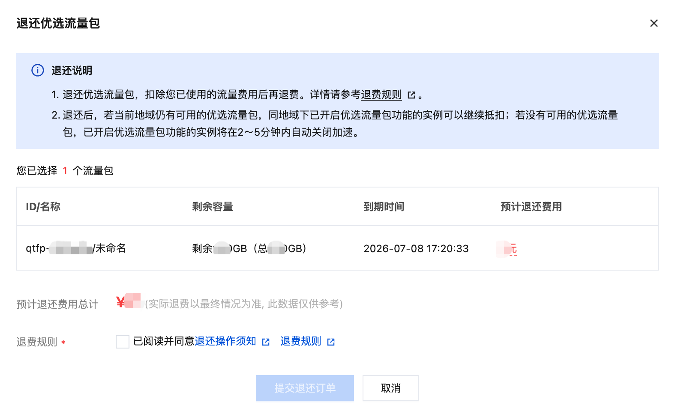The image size is (678, 417).
Task: Select the 到期时间 column header
Action: pyautogui.click(x=384, y=207)
